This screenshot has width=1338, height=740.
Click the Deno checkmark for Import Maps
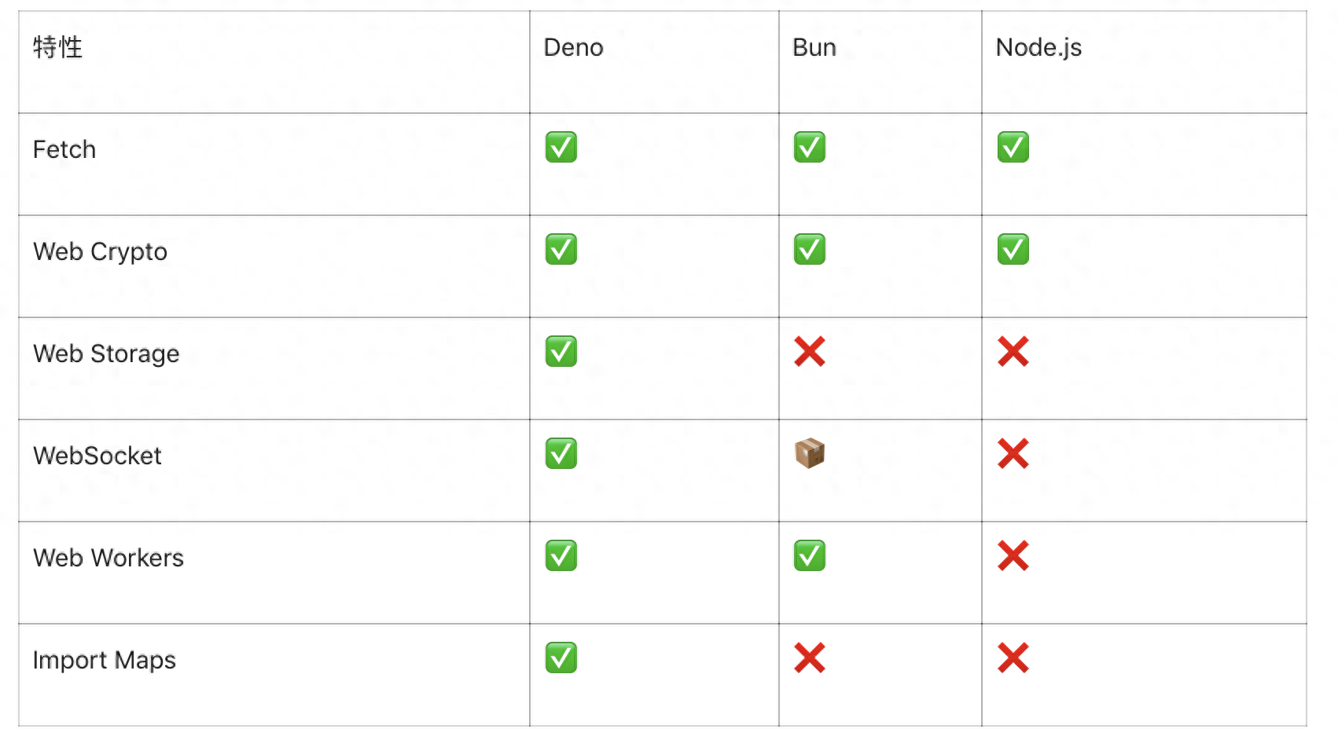(561, 658)
